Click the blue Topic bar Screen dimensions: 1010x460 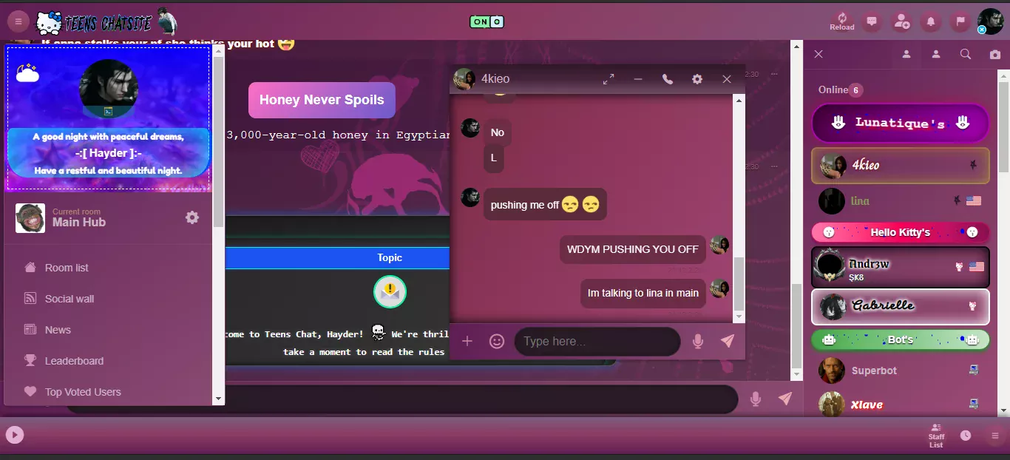[337, 257]
